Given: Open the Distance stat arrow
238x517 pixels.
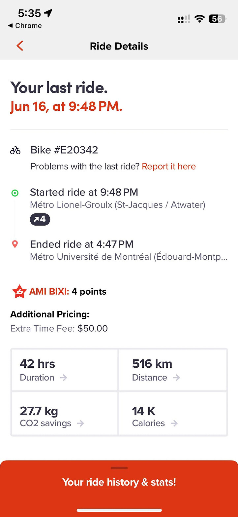Looking at the screenshot, I should 177,378.
